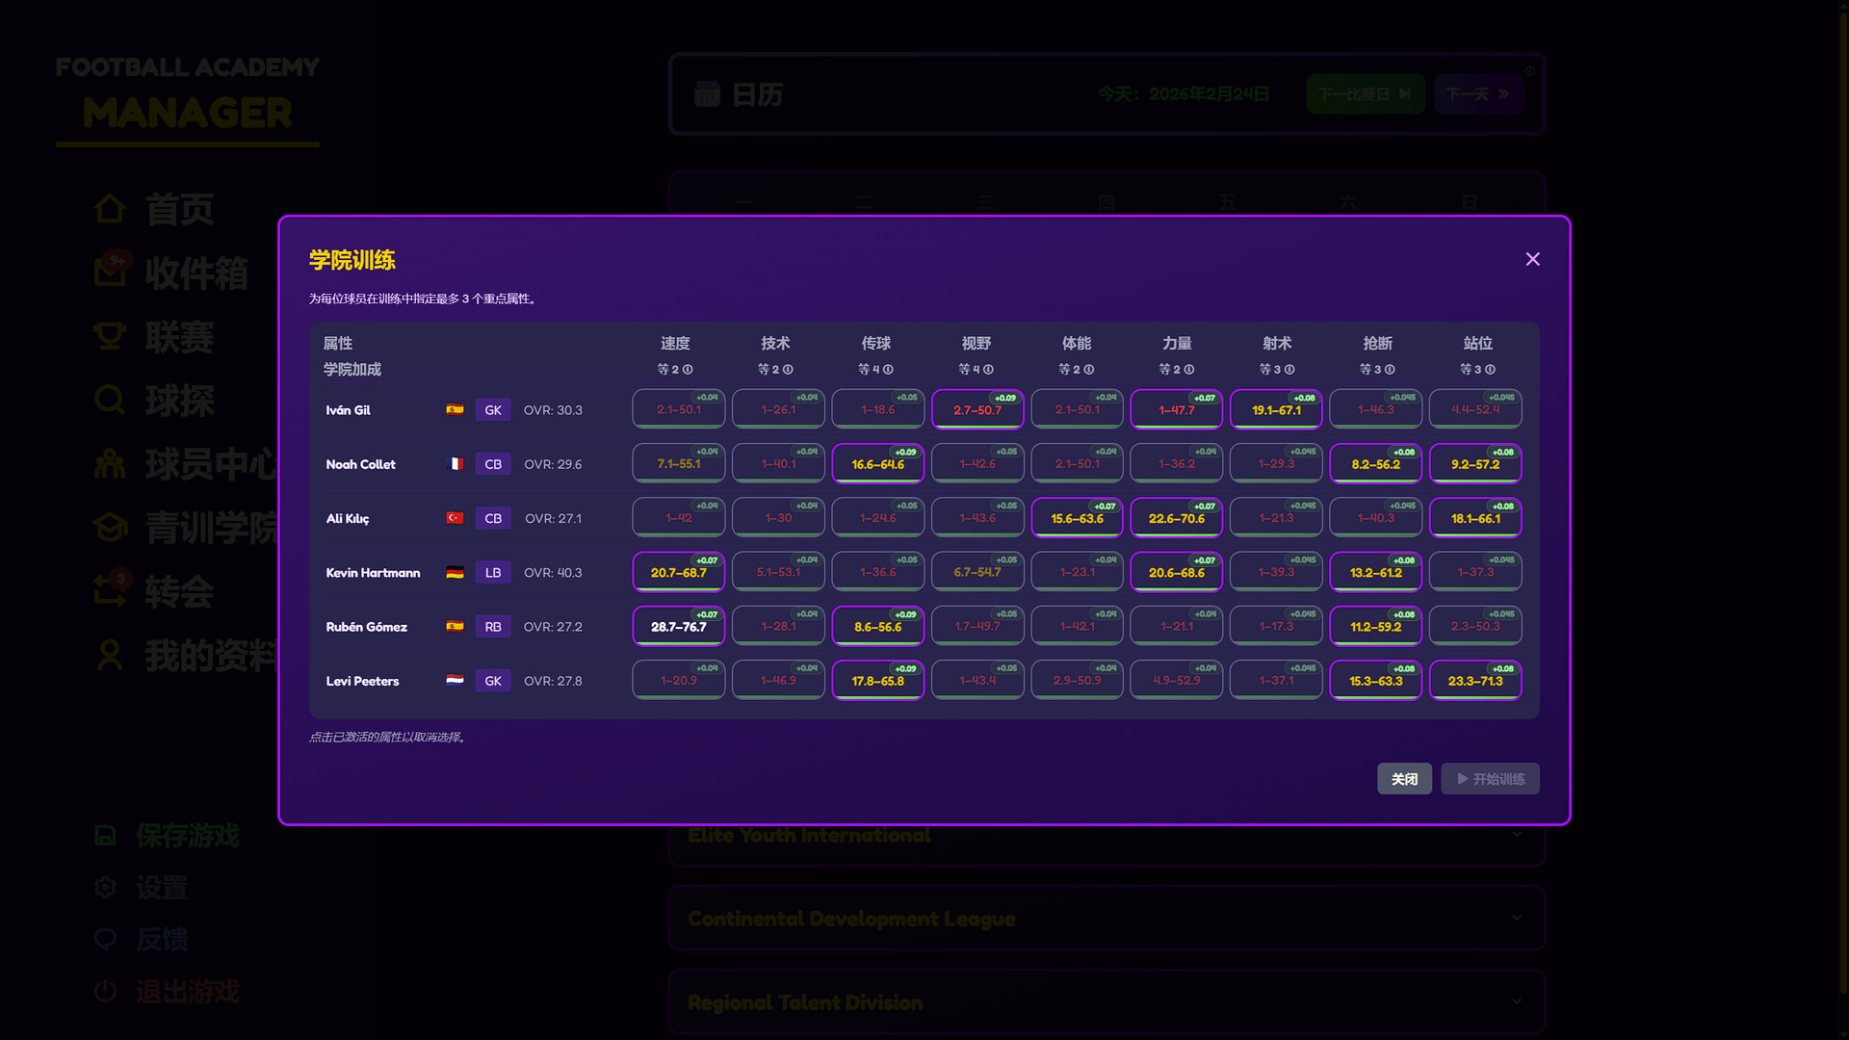Click info icon under 视野 column

click(x=988, y=370)
